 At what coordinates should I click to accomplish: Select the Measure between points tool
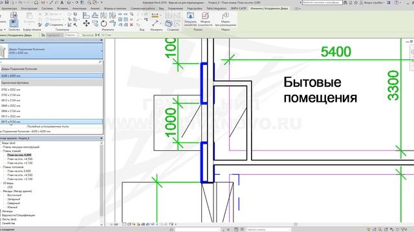(x=155, y=23)
